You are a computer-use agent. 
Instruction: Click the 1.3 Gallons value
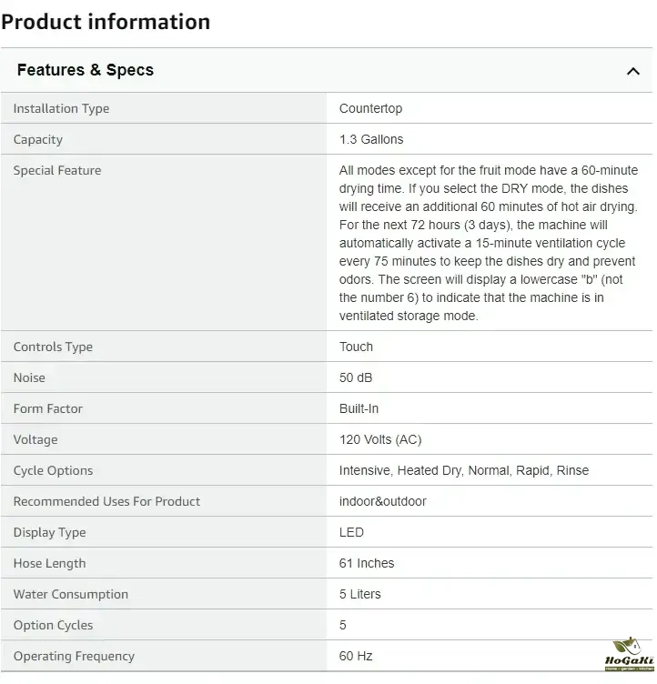(x=371, y=139)
